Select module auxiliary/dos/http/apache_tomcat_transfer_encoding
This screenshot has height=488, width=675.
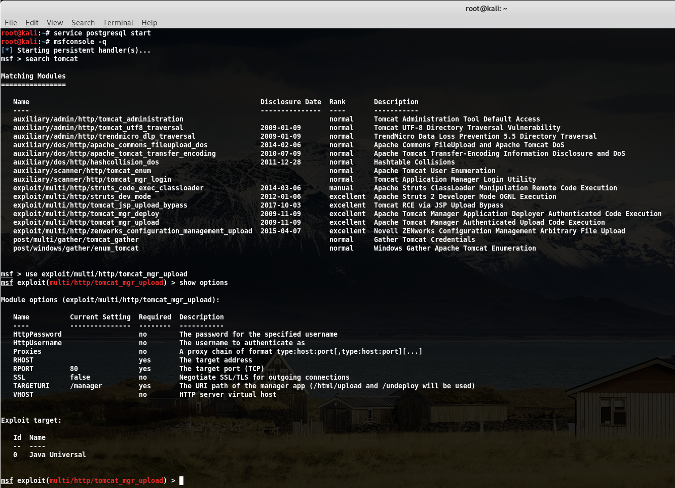point(115,153)
